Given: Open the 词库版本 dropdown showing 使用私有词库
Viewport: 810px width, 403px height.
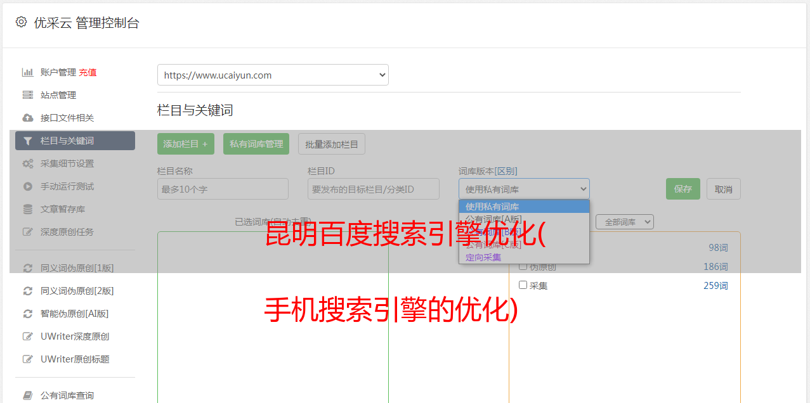Looking at the screenshot, I should click(524, 189).
